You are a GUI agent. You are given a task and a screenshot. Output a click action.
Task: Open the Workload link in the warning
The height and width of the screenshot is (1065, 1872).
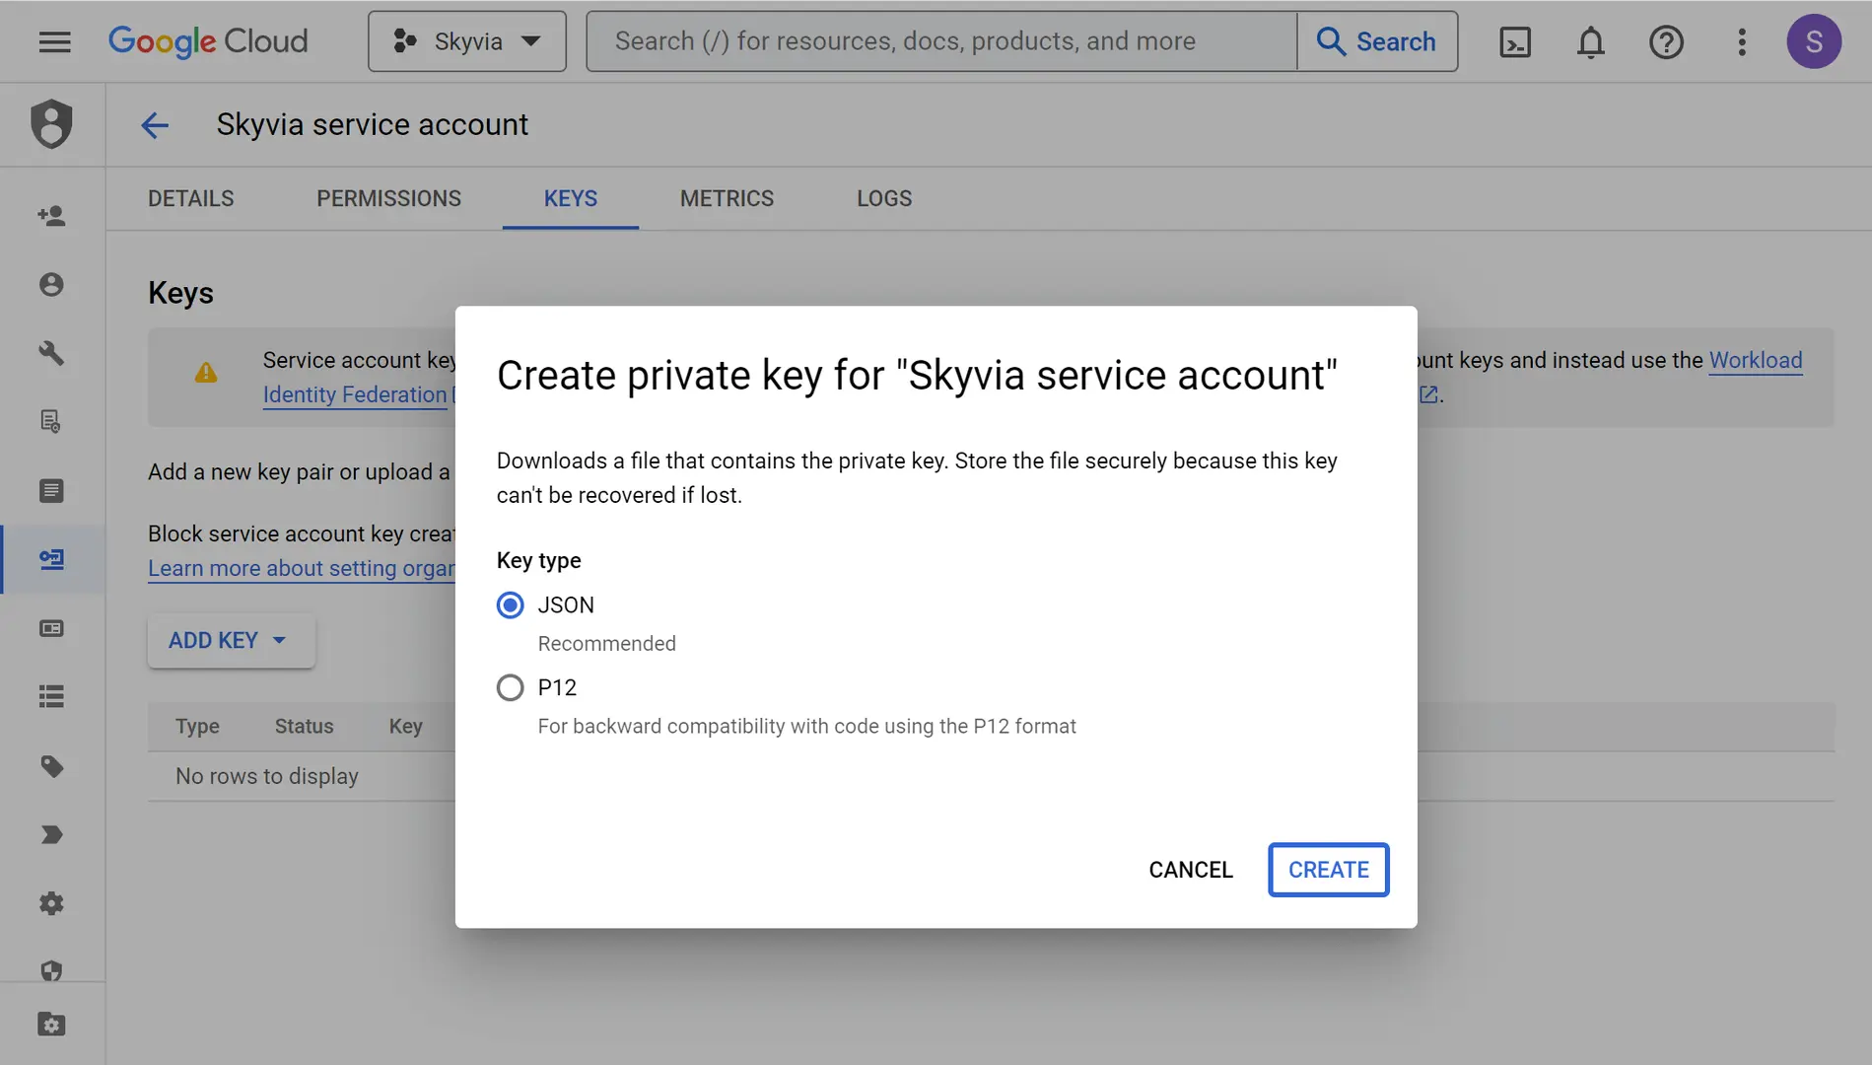pyautogui.click(x=1755, y=361)
